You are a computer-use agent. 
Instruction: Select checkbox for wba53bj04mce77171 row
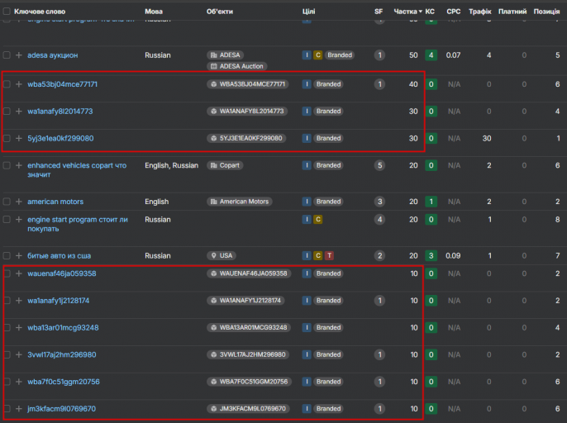pos(7,84)
